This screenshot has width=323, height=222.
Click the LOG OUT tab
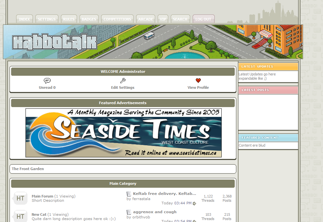click(x=203, y=19)
